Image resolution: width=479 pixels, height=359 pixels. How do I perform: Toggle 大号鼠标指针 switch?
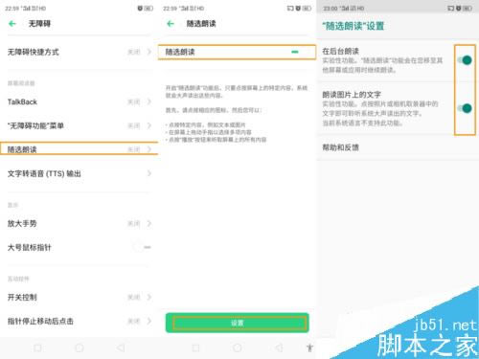(143, 247)
